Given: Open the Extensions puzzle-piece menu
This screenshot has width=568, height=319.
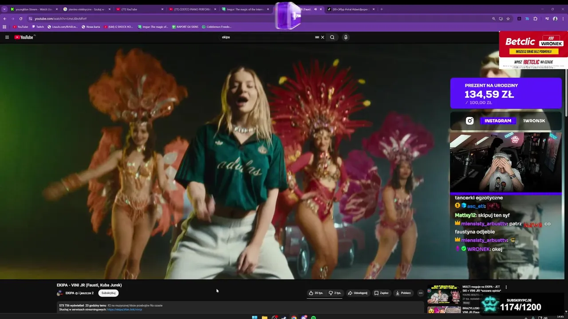Looking at the screenshot, I should [535, 19].
